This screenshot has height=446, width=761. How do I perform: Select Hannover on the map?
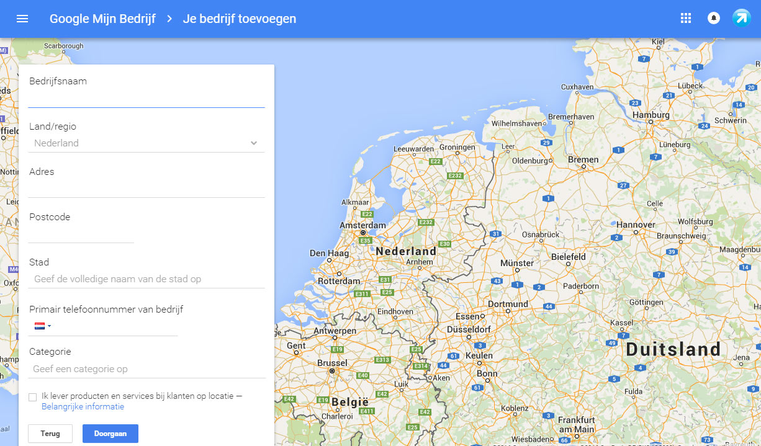coord(636,225)
